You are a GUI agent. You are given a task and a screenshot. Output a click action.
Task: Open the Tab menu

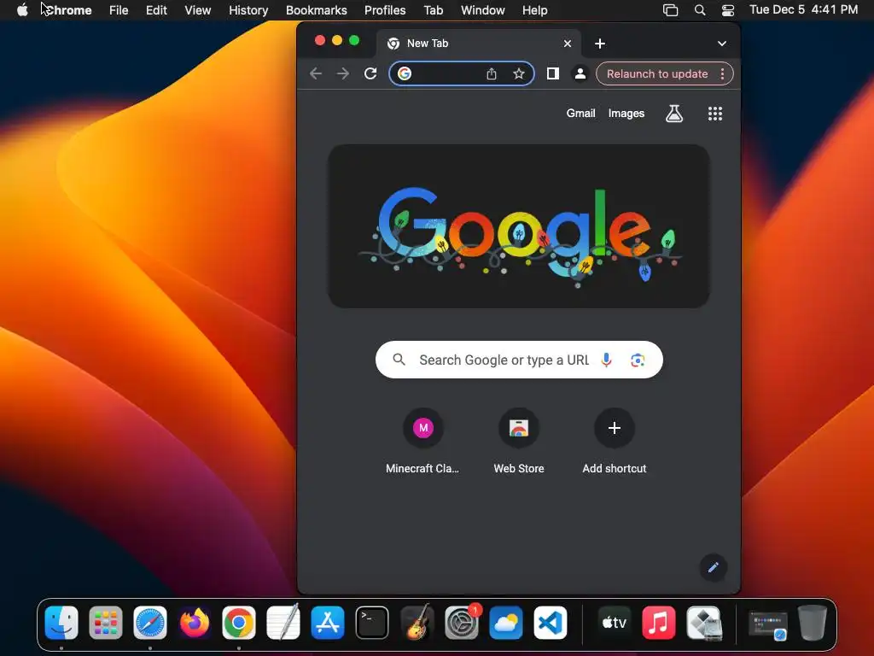click(x=433, y=10)
